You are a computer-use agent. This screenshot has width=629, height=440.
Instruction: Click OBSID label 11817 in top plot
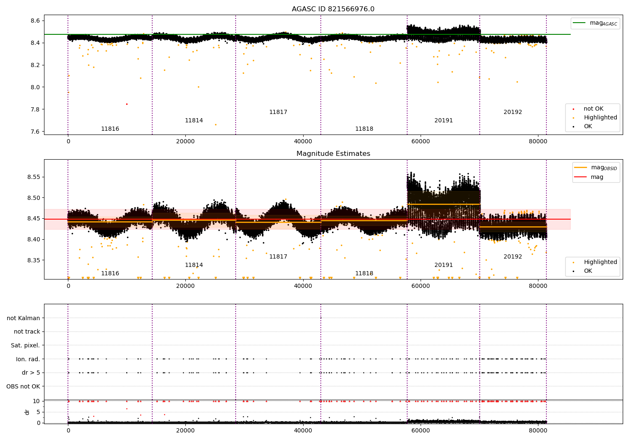tap(278, 112)
